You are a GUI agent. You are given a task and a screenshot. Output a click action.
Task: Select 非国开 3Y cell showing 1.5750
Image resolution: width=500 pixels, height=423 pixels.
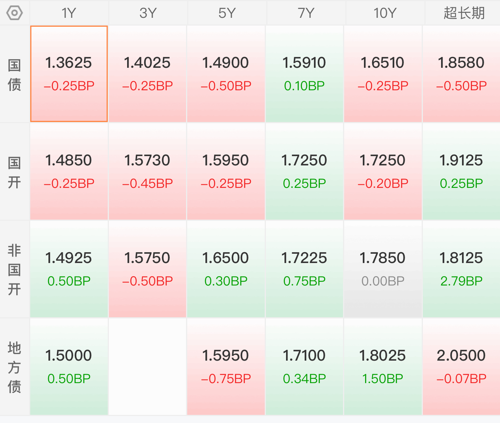(147, 269)
